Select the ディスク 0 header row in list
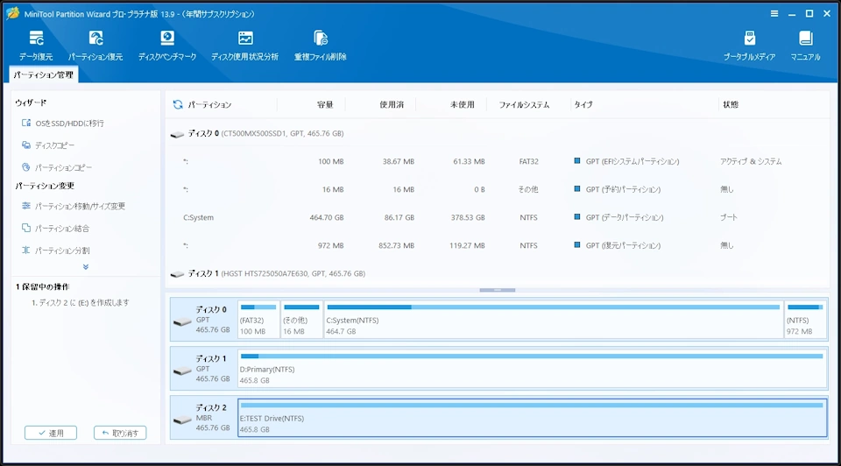Viewport: 841px width, 466px height. coord(498,133)
